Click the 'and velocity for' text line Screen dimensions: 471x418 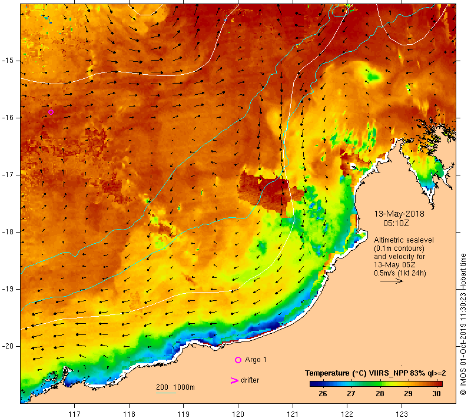[400, 257]
